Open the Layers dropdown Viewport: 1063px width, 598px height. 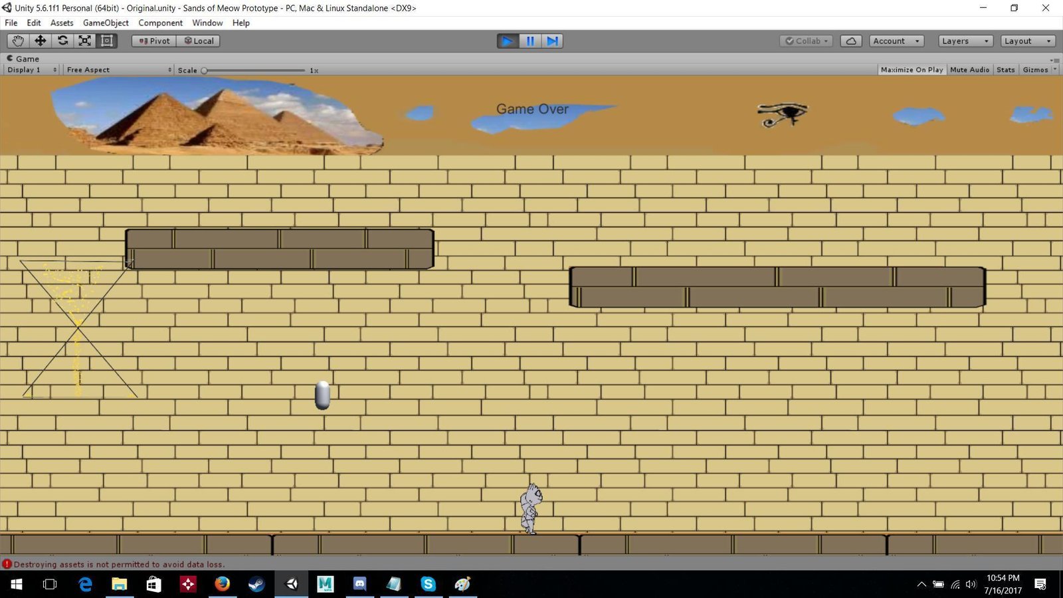[x=965, y=41]
